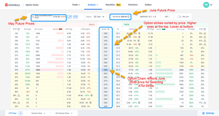The height and width of the screenshot is (116, 219).
Task: Open the Greeks View dropdown
Action: coord(38,113)
